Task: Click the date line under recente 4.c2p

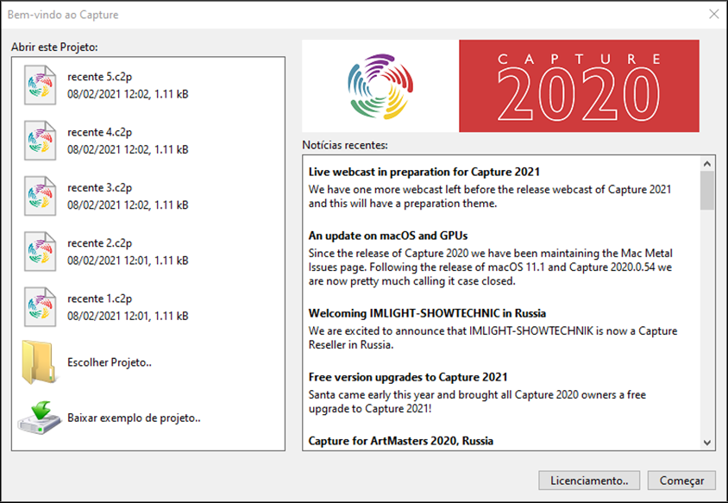Action: 129,149
